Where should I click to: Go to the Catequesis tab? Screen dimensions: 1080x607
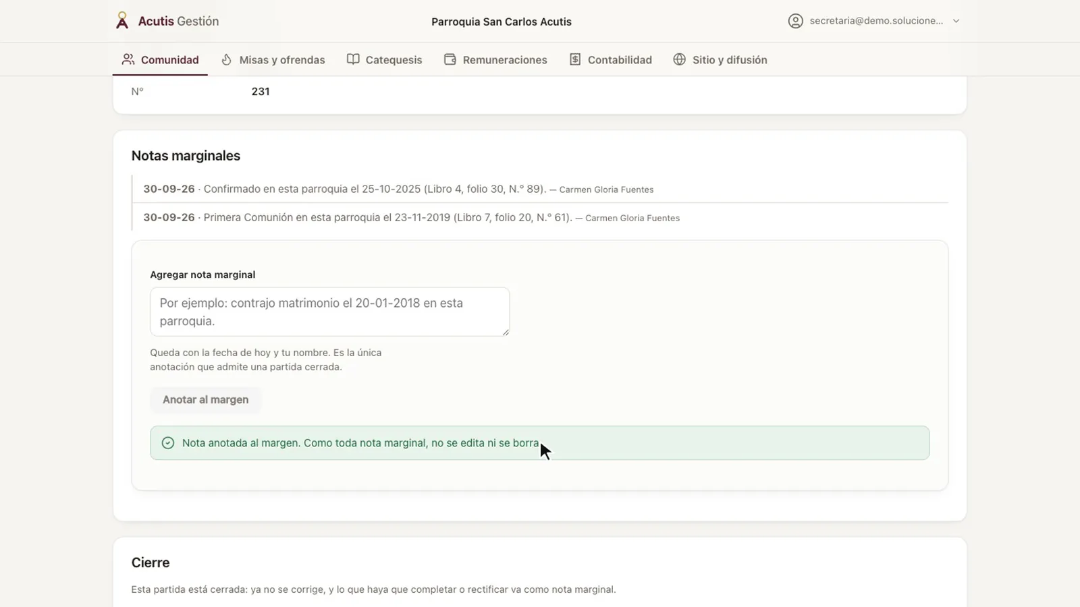click(385, 59)
